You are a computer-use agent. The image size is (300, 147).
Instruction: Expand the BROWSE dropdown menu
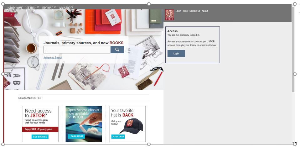coord(49,8)
